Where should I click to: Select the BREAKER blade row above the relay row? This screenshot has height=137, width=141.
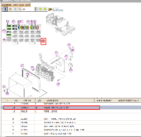71,104
